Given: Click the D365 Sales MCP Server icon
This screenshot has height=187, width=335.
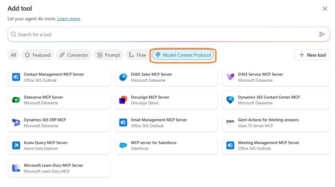Looking at the screenshot, I should [123, 77].
